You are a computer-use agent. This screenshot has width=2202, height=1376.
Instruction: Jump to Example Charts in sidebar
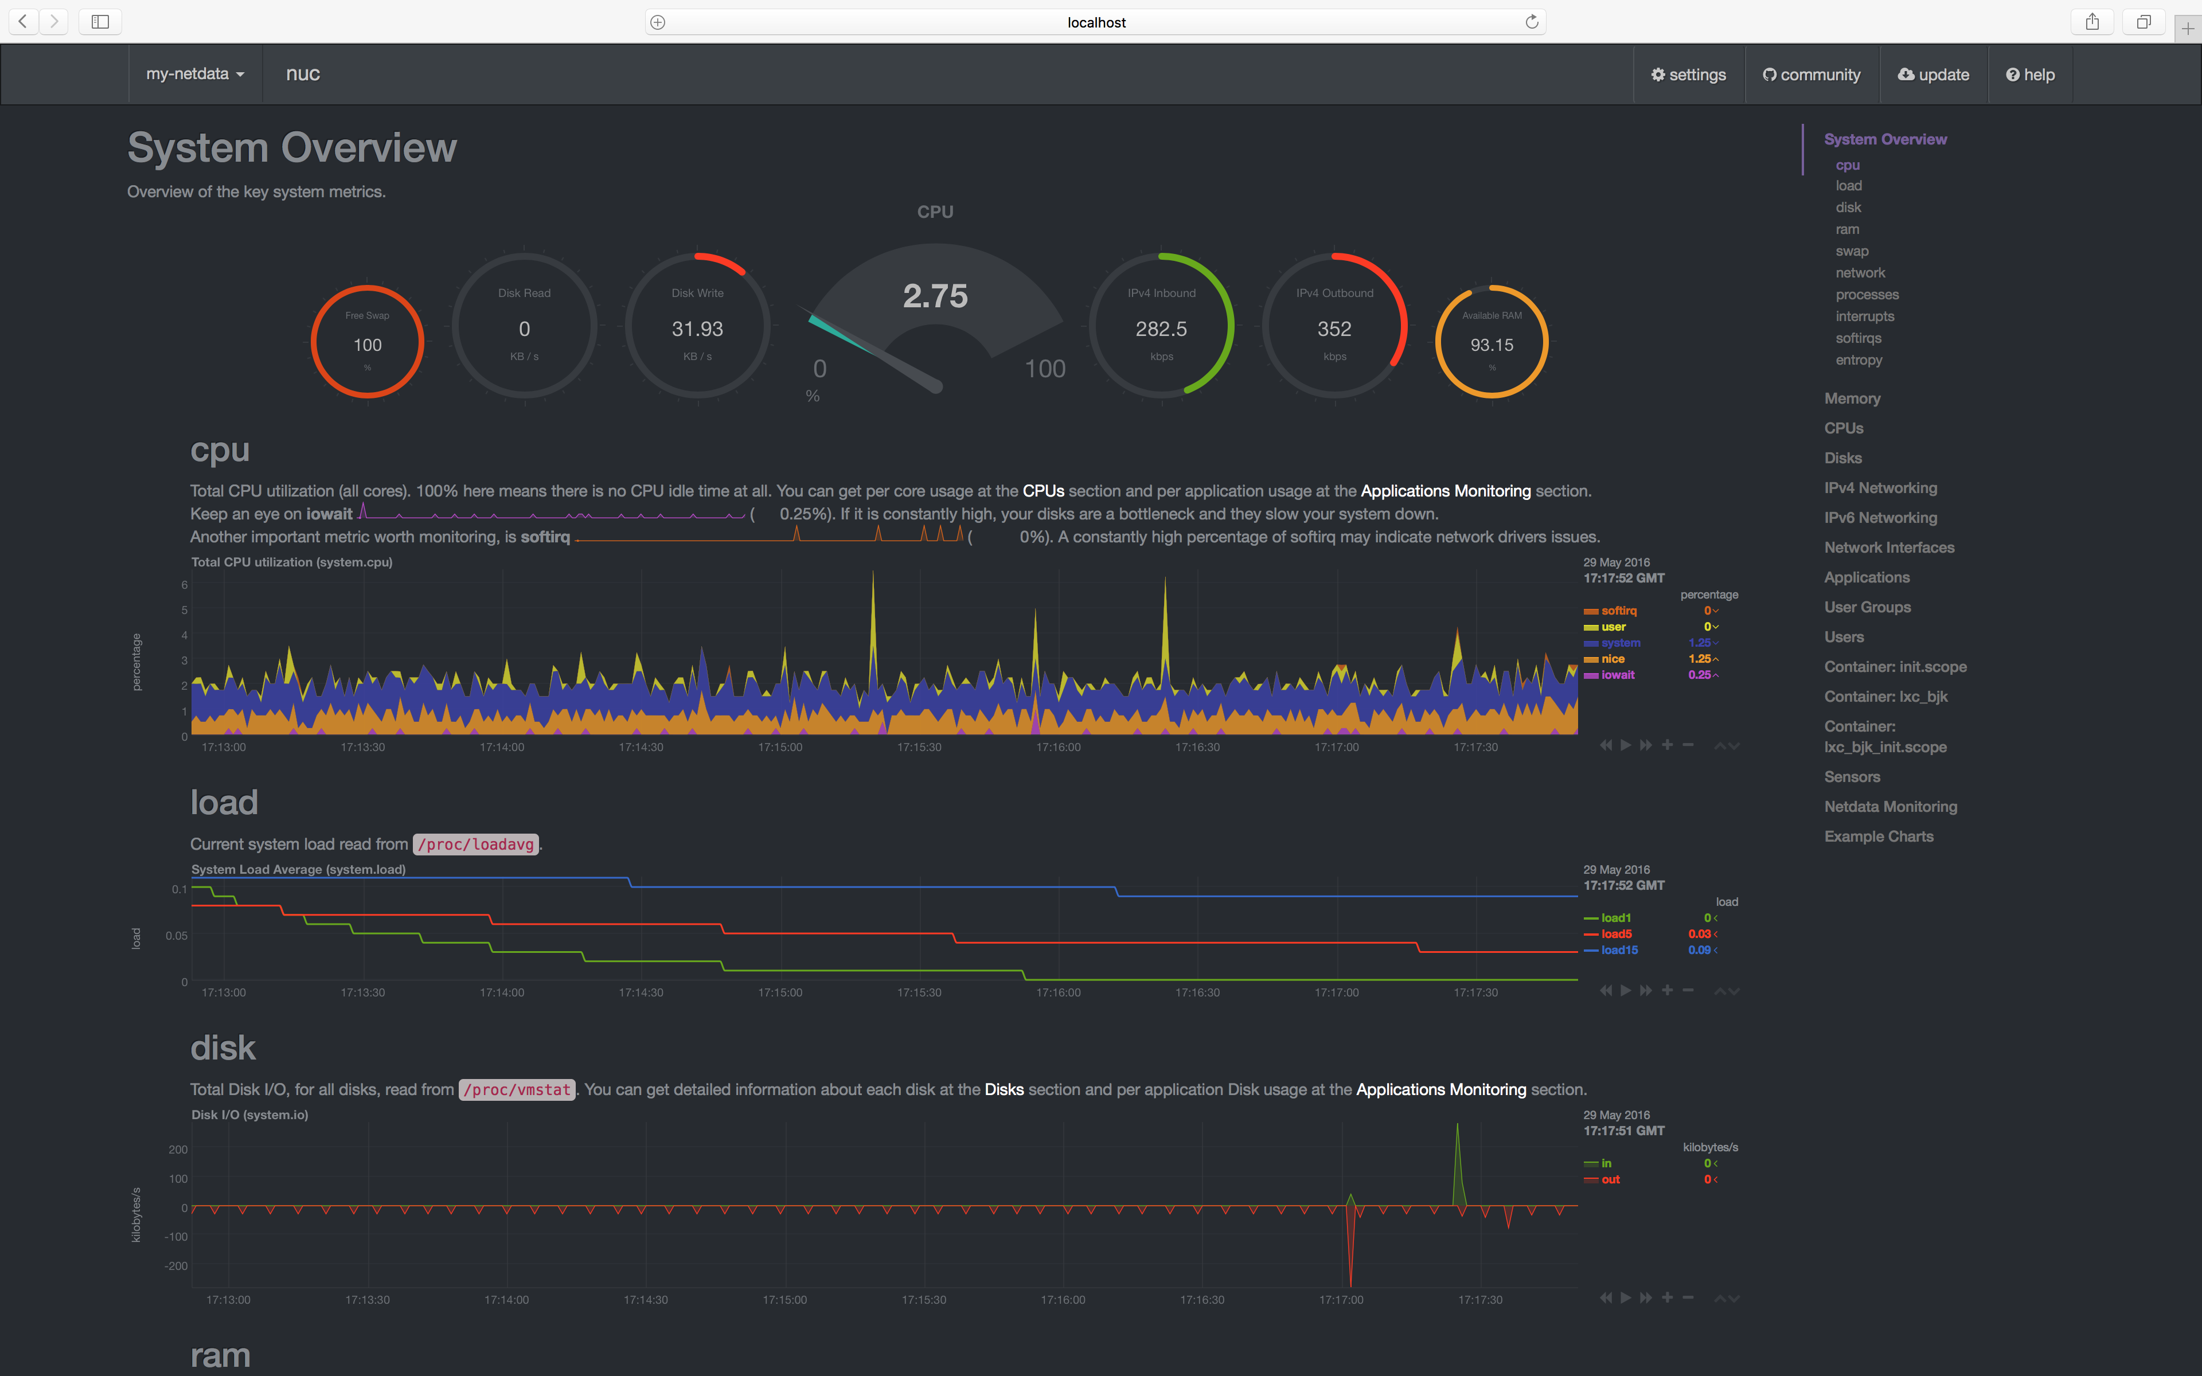click(x=1879, y=836)
